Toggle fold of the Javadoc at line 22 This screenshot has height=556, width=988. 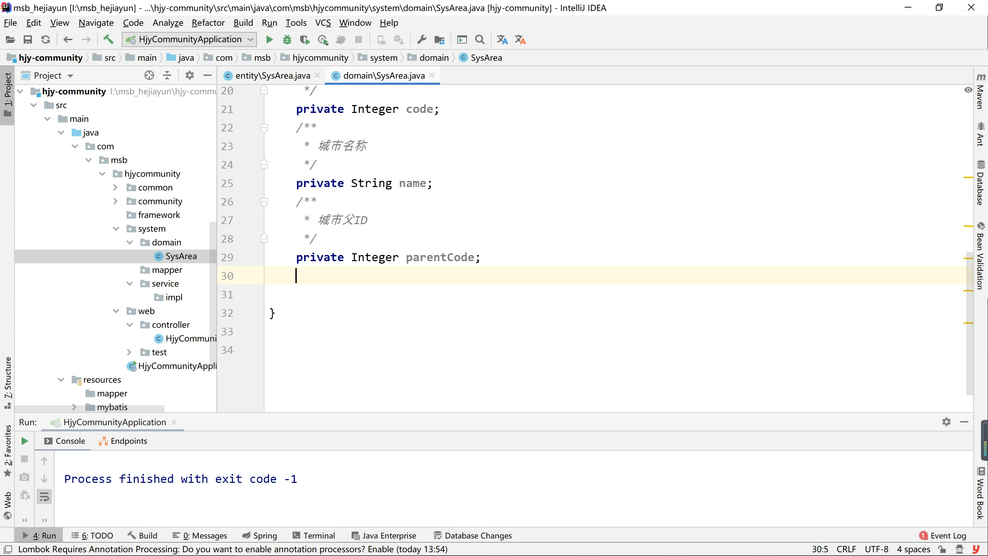[x=264, y=127]
